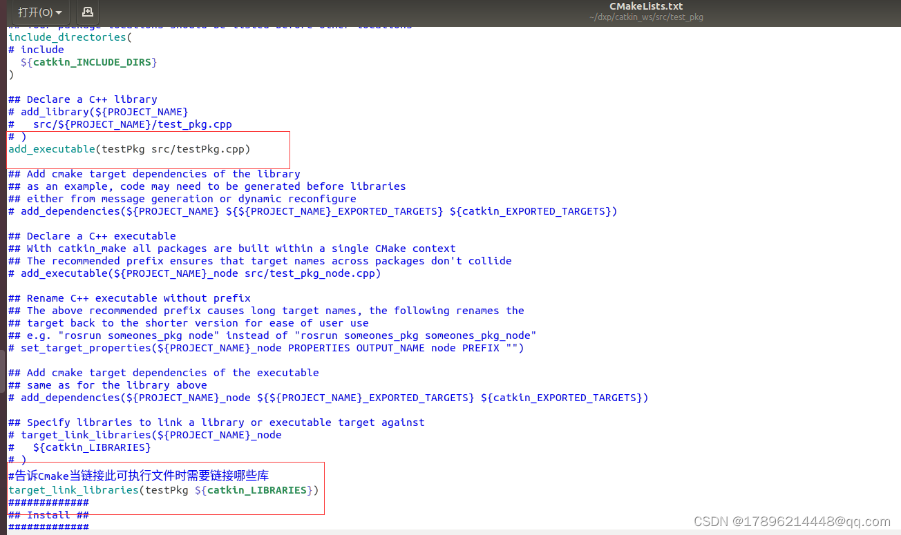Click the CMakeLists.txt window title
Screen dimensions: 901x535
tap(646, 6)
